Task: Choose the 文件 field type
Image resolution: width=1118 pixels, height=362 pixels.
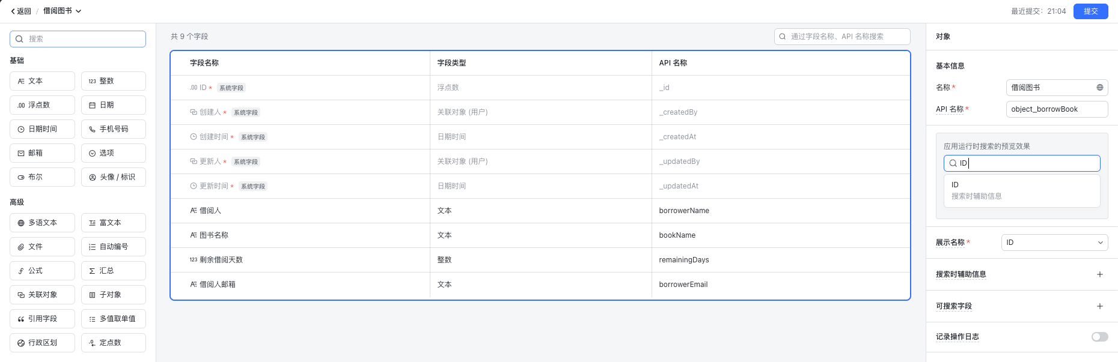Action: tap(42, 247)
